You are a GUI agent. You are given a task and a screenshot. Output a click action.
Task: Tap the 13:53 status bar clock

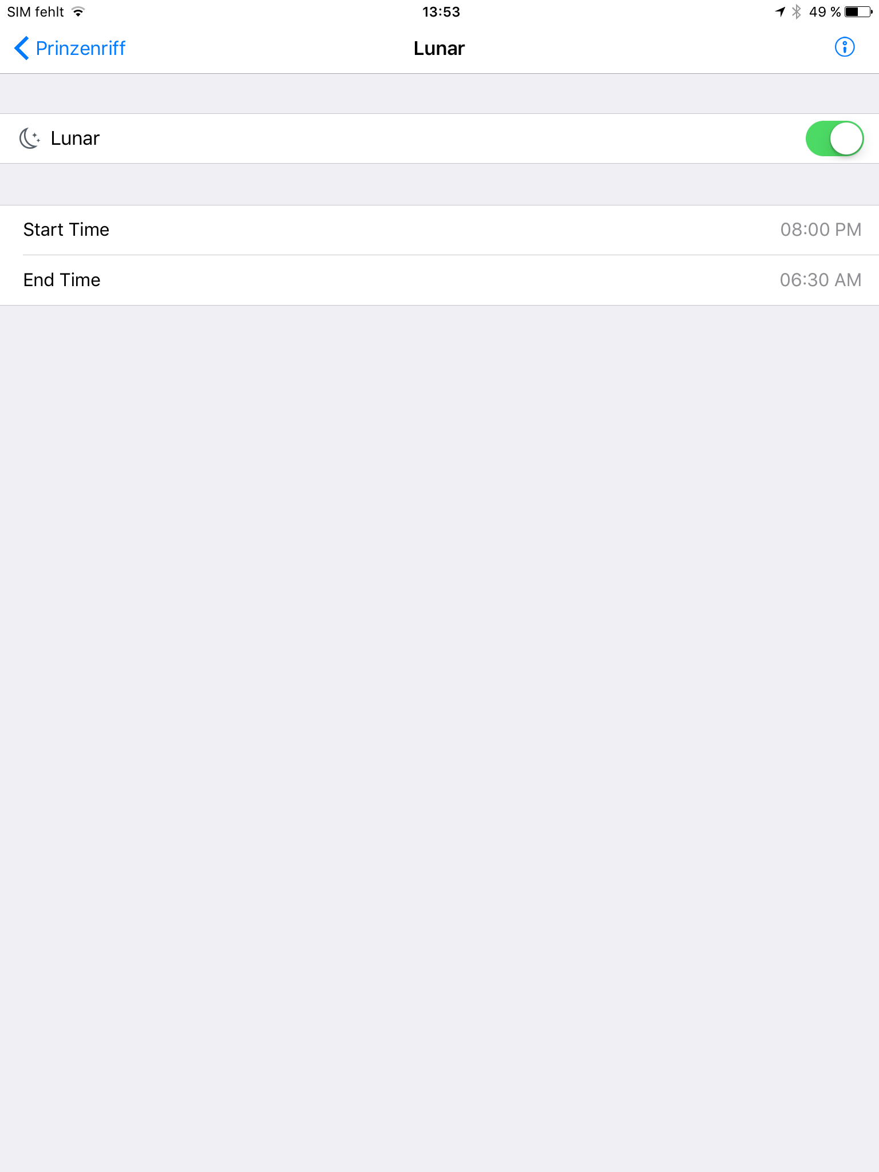click(x=441, y=12)
